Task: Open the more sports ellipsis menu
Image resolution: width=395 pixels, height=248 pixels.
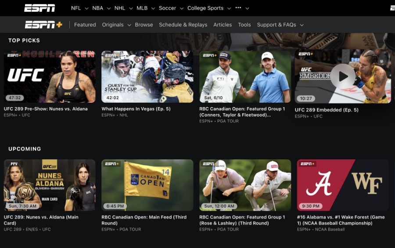Action: [x=239, y=8]
